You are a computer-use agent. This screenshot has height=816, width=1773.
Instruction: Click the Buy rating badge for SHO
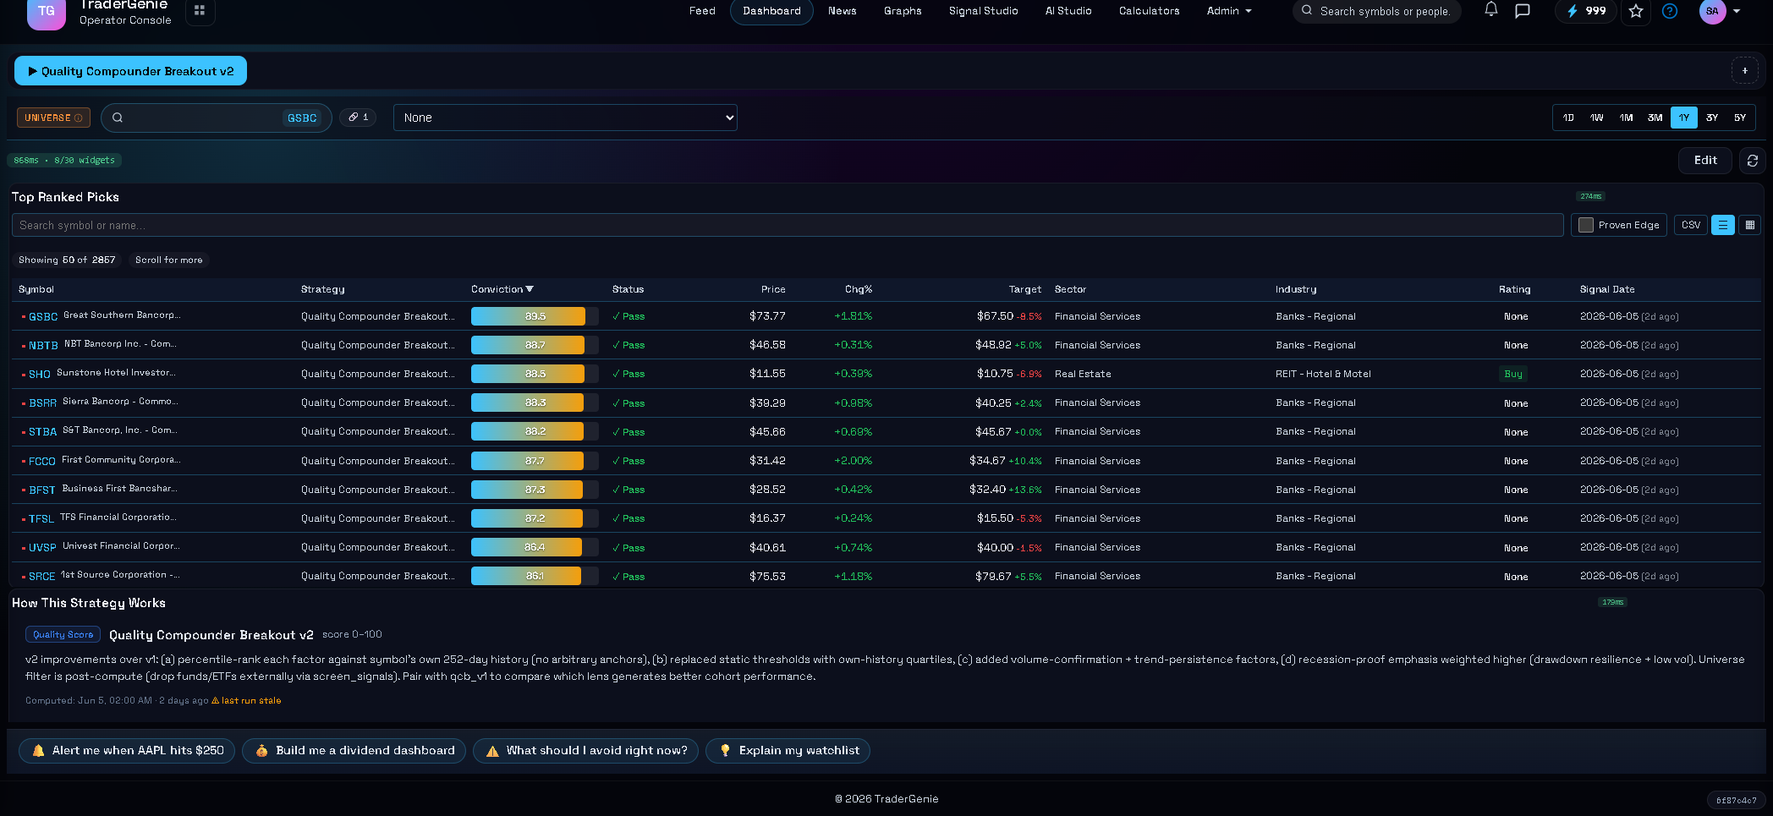click(x=1513, y=374)
